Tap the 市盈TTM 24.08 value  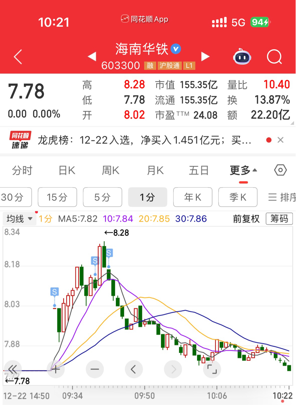coord(206,115)
